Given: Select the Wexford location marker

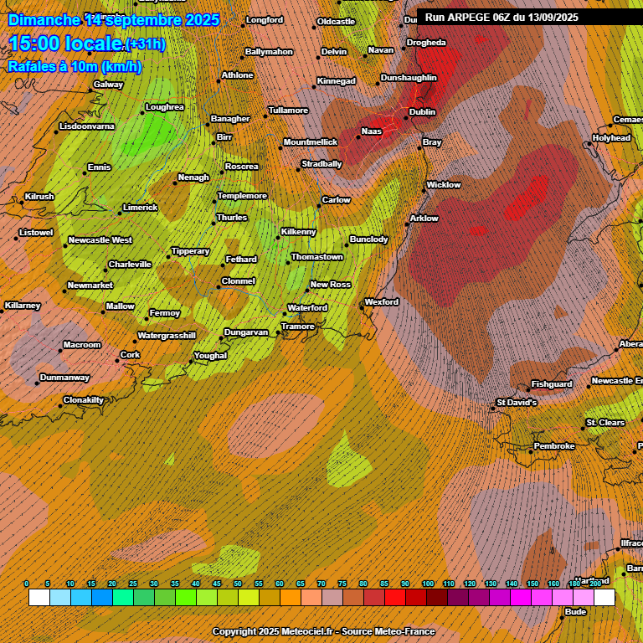Looking at the screenshot, I should (361, 308).
